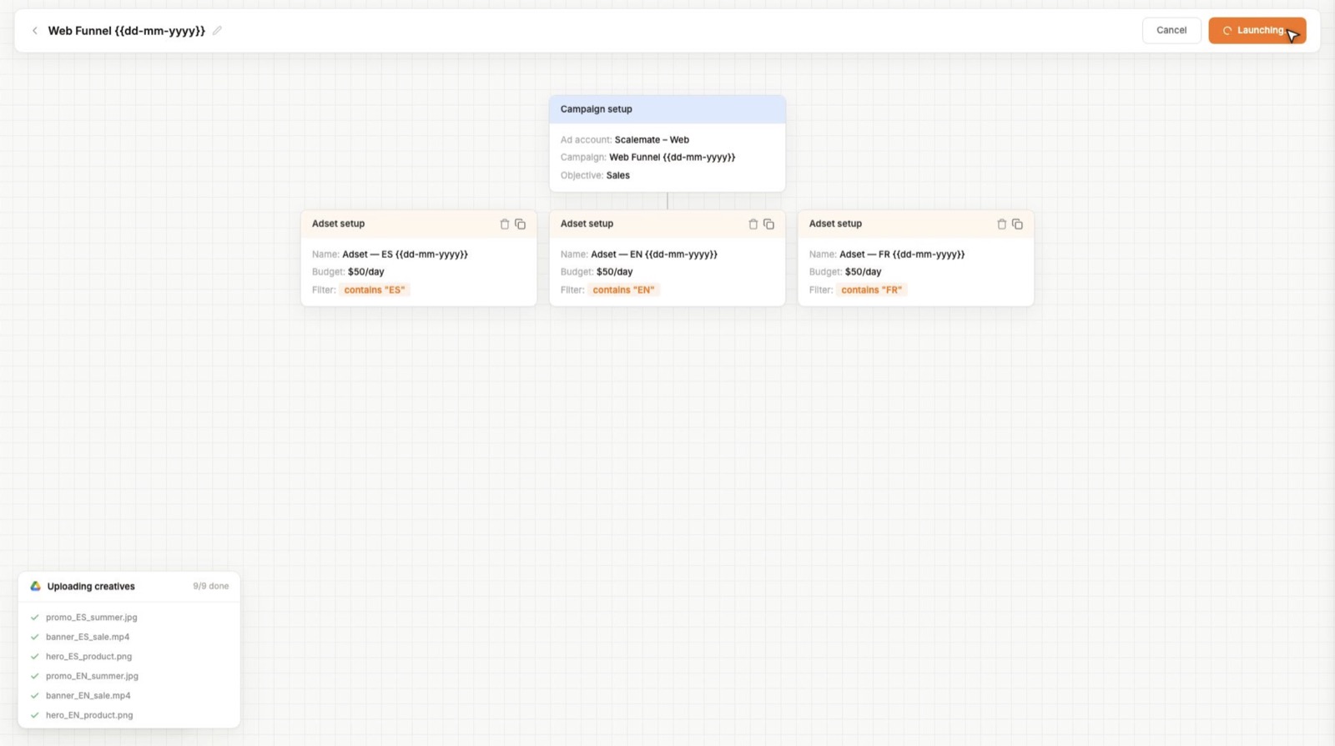Go back using the left chevron arrow
1335x746 pixels.
pyautogui.click(x=34, y=31)
